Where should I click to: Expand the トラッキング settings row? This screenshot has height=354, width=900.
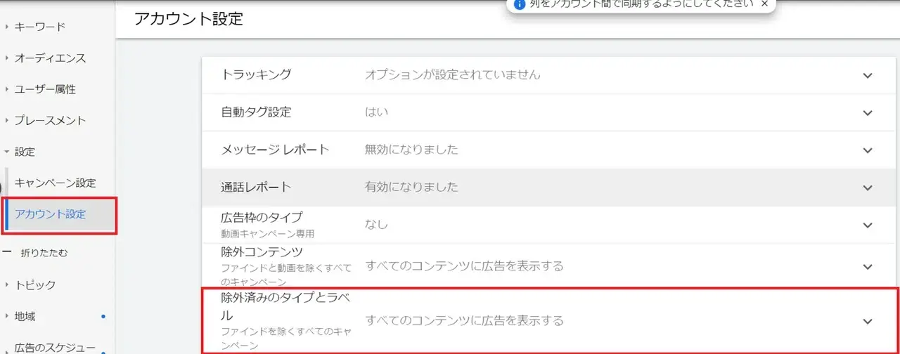[x=867, y=75]
